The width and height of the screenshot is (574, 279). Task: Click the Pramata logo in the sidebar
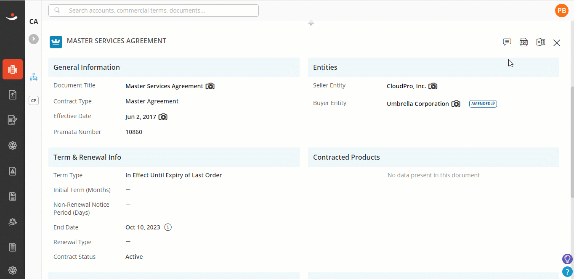click(12, 16)
